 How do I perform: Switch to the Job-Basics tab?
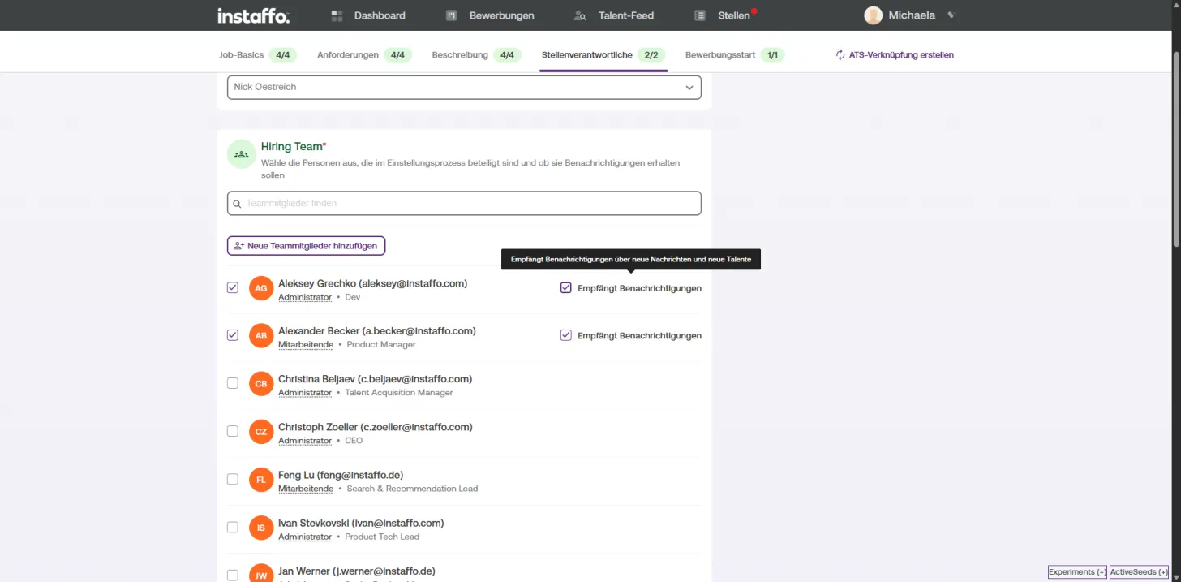tap(258, 55)
